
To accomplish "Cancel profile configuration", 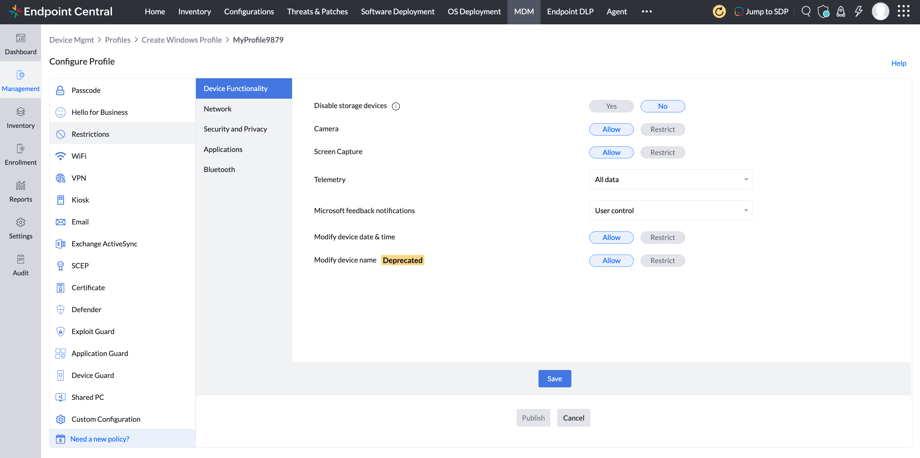I will point(573,418).
